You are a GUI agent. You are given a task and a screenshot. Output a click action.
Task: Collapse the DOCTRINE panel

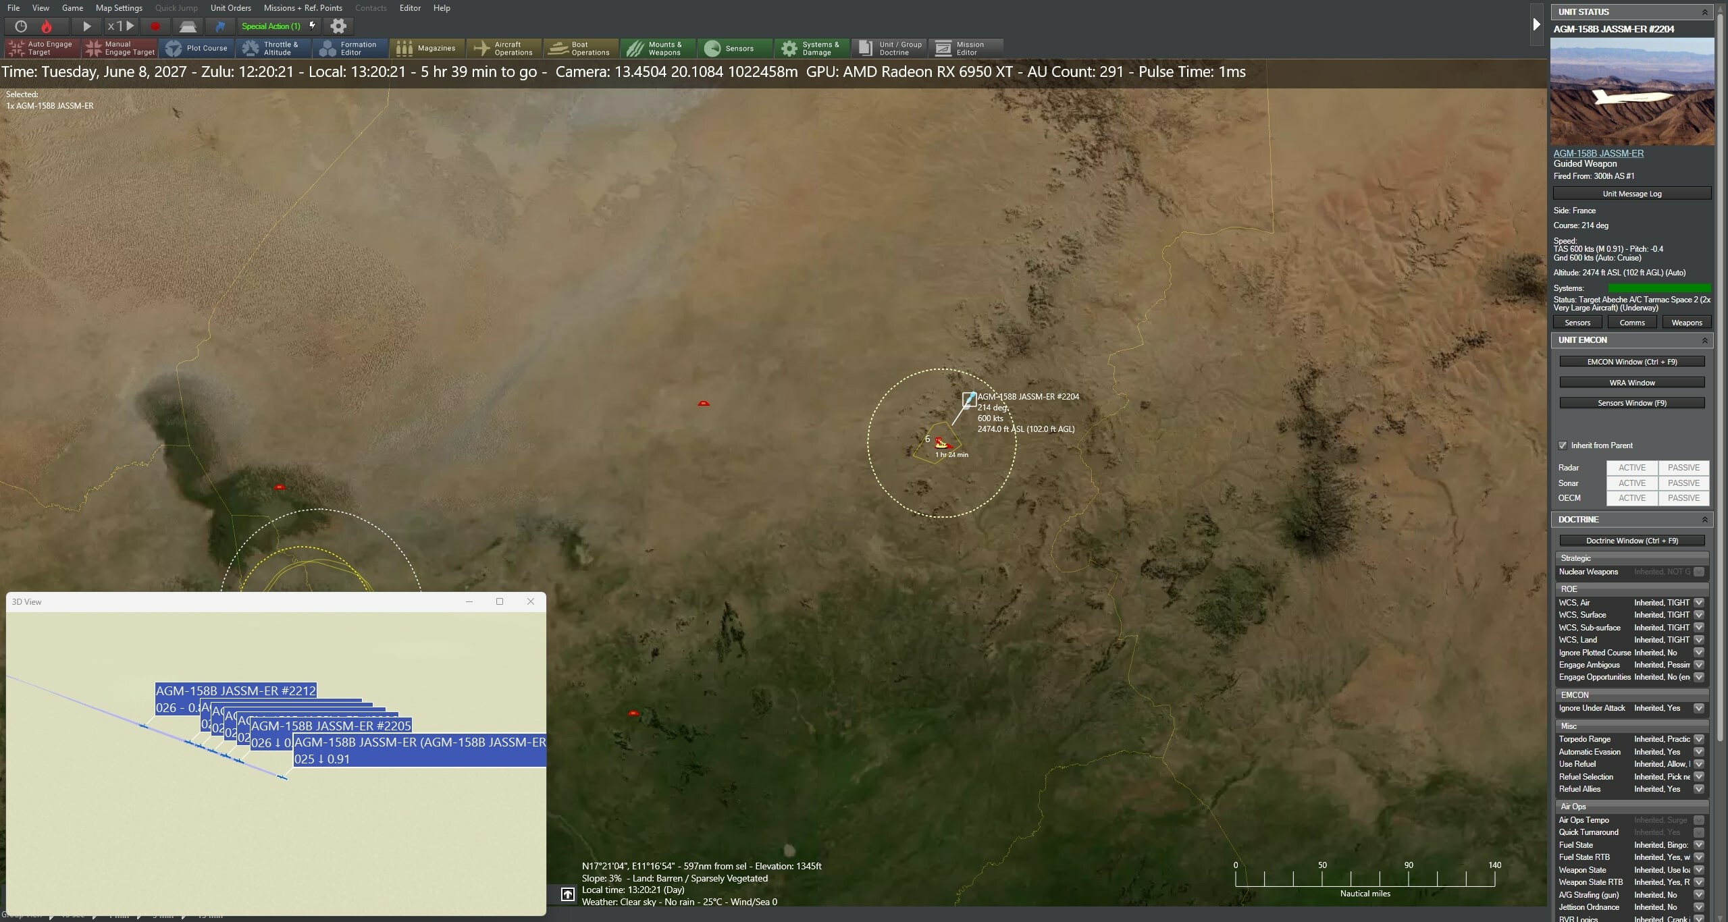(x=1706, y=519)
